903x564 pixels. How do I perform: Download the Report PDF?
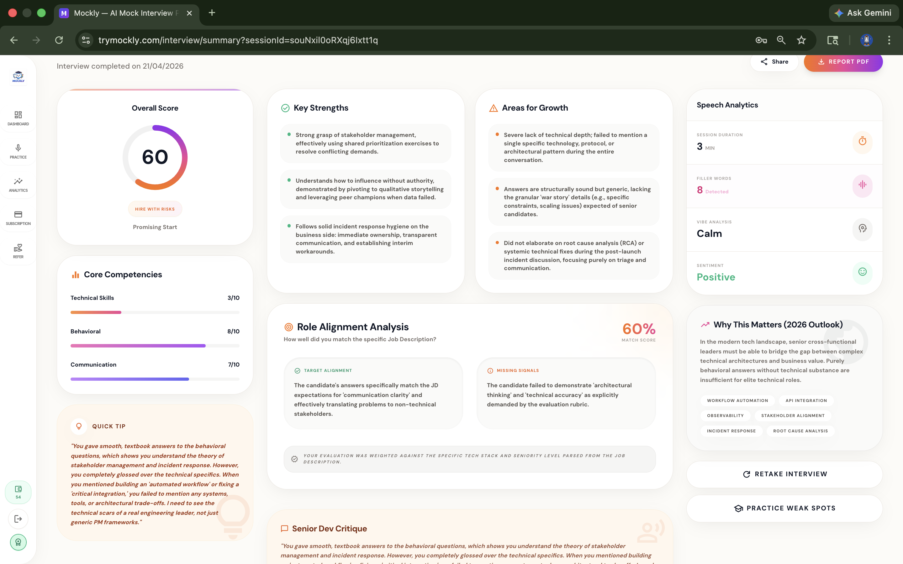843,61
